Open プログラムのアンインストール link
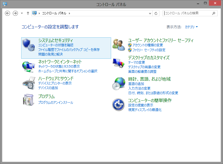Screen dimensions: 223x164 tap(56, 103)
